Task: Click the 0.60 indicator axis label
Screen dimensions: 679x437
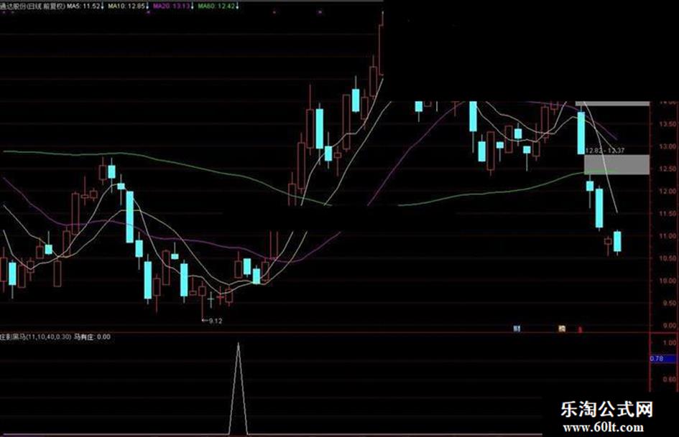Action: [670, 380]
